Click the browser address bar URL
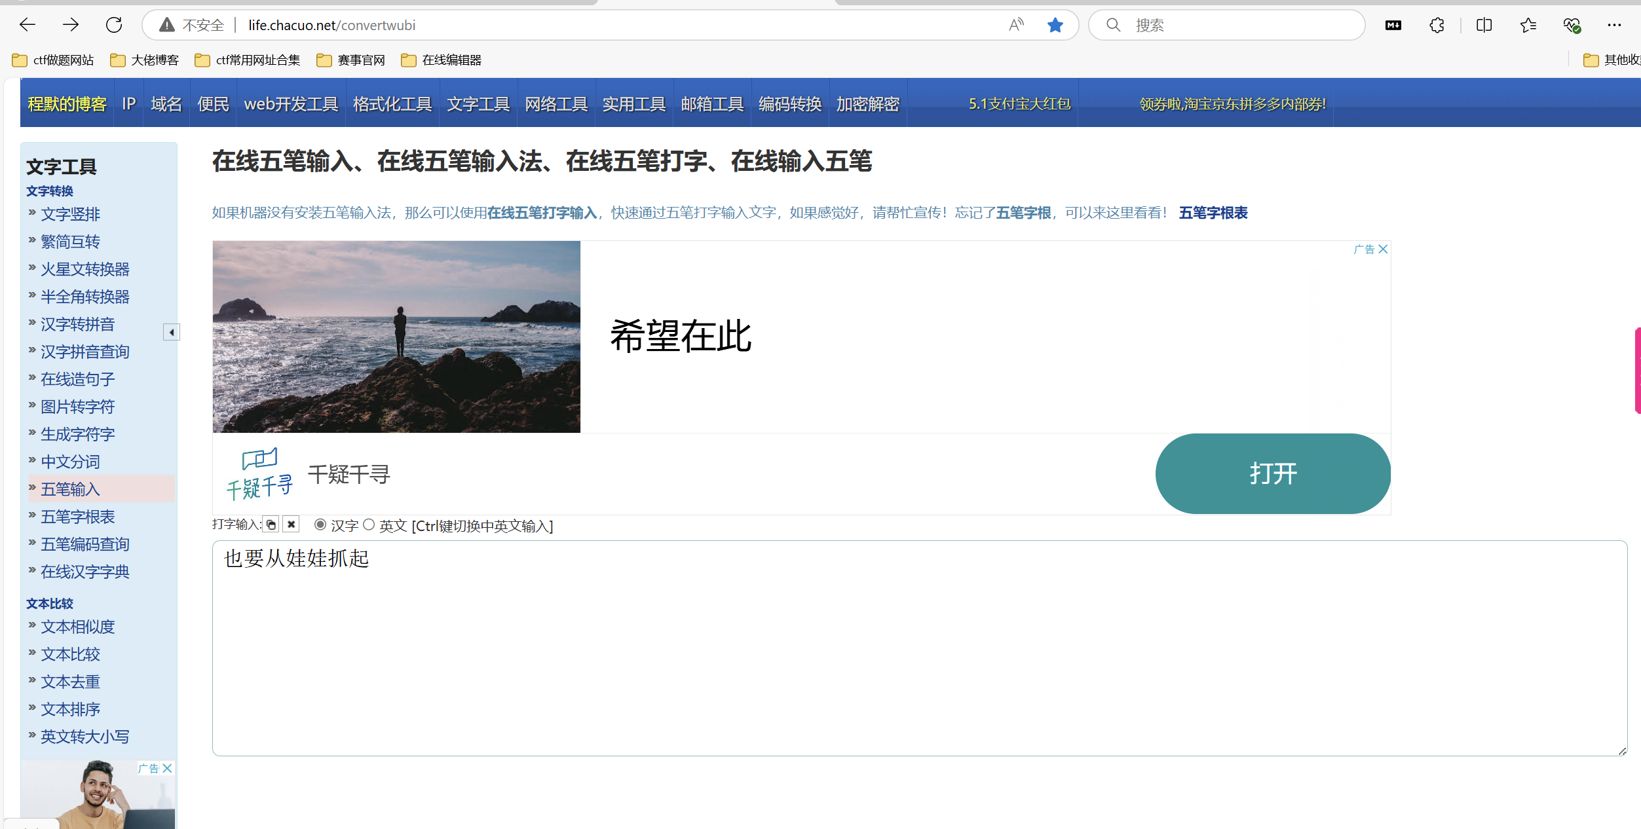The height and width of the screenshot is (829, 1641). tap(332, 25)
